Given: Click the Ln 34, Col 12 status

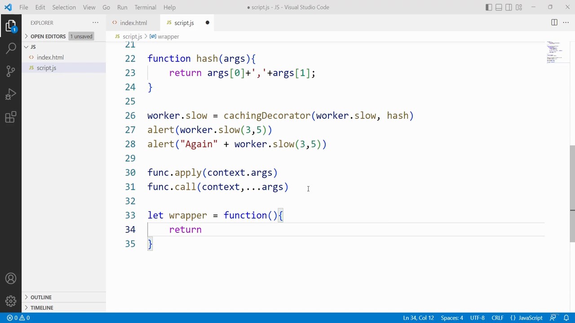Looking at the screenshot, I should 418,318.
